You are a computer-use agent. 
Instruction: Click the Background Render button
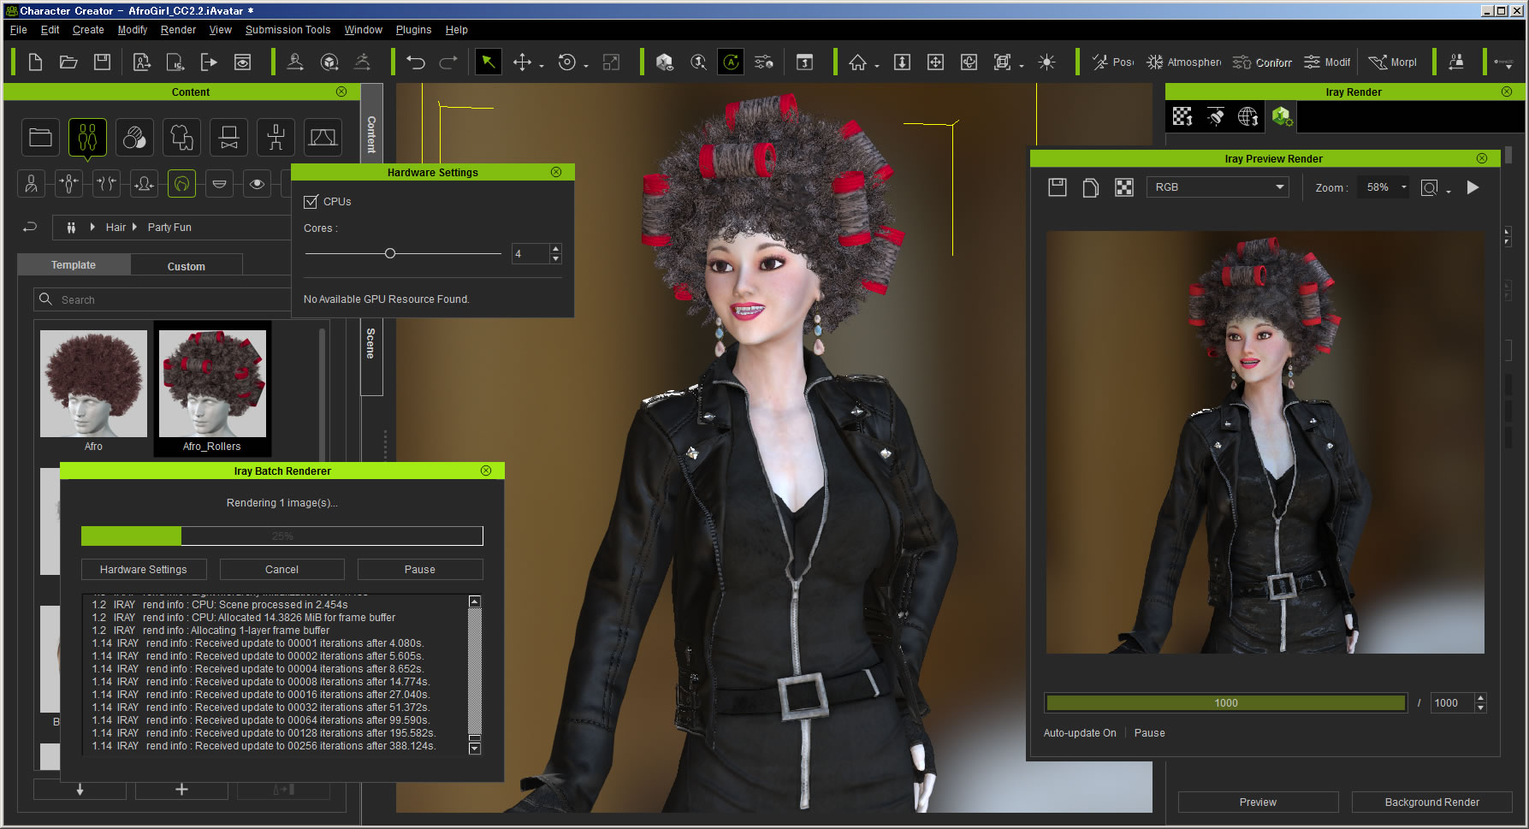(1431, 802)
